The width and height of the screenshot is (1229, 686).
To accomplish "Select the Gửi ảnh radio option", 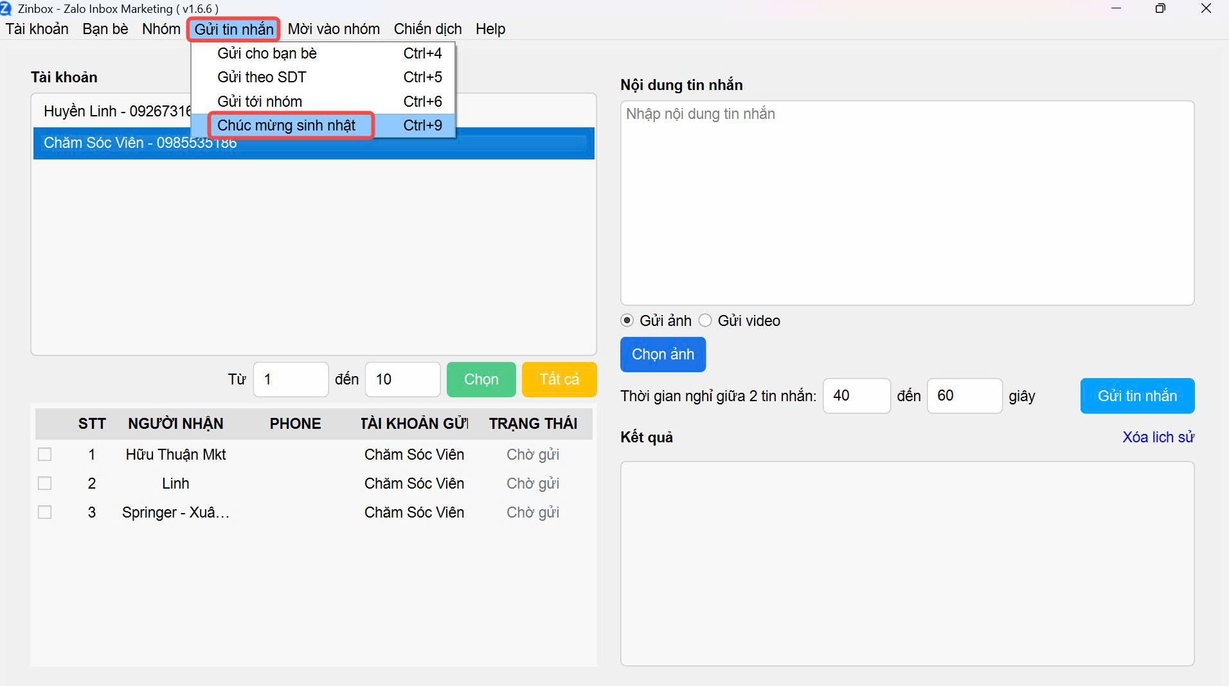I will (x=627, y=320).
